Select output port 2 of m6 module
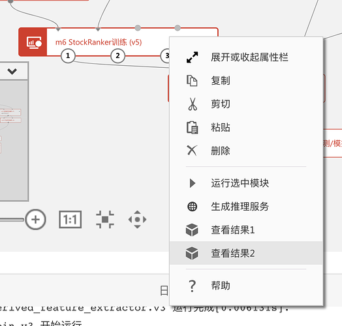Viewport: 342px width, 326px height. pos(117,56)
